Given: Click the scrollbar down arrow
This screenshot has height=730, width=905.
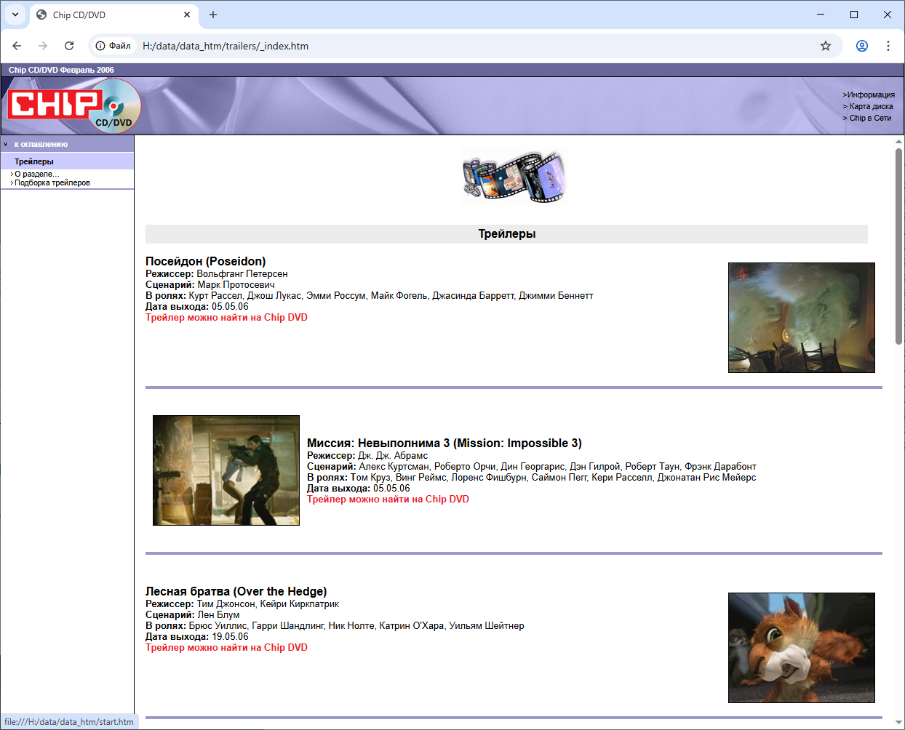Looking at the screenshot, I should coord(898,723).
